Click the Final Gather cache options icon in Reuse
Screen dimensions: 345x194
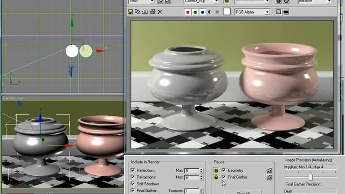tap(270, 177)
